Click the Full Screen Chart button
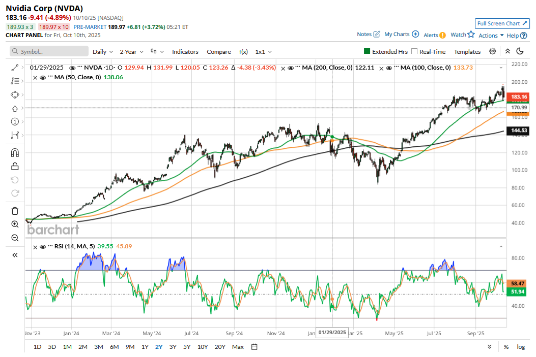The image size is (536, 357). click(502, 23)
